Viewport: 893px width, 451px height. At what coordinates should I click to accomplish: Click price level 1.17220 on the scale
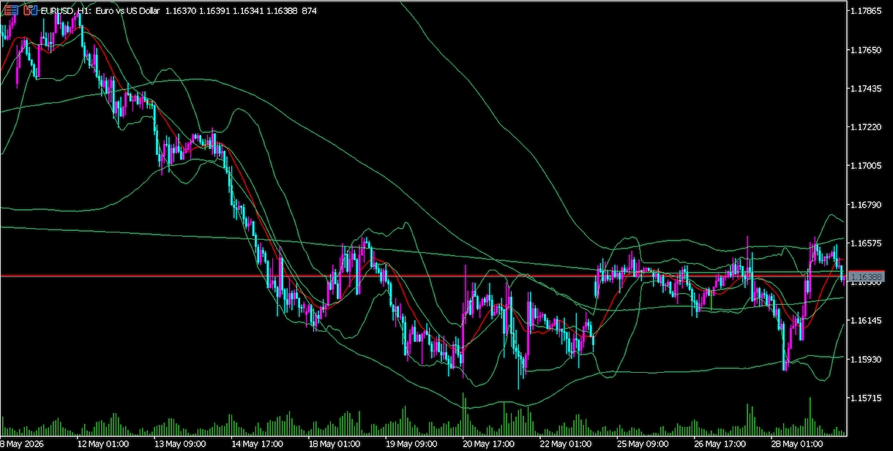click(867, 127)
